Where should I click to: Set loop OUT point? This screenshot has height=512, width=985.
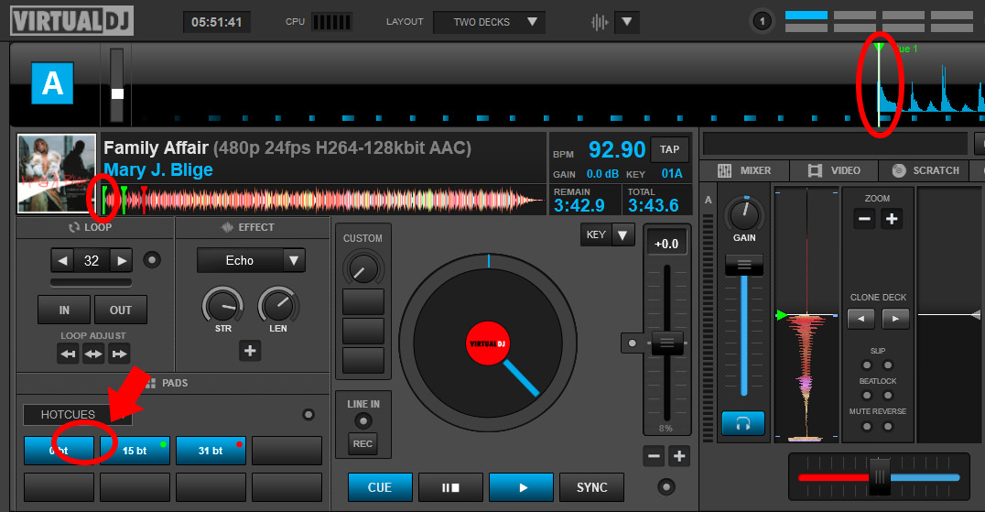pyautogui.click(x=121, y=310)
